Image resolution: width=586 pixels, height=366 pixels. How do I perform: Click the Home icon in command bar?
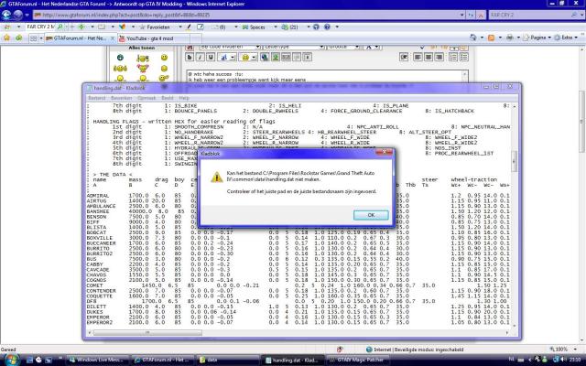tap(473, 38)
